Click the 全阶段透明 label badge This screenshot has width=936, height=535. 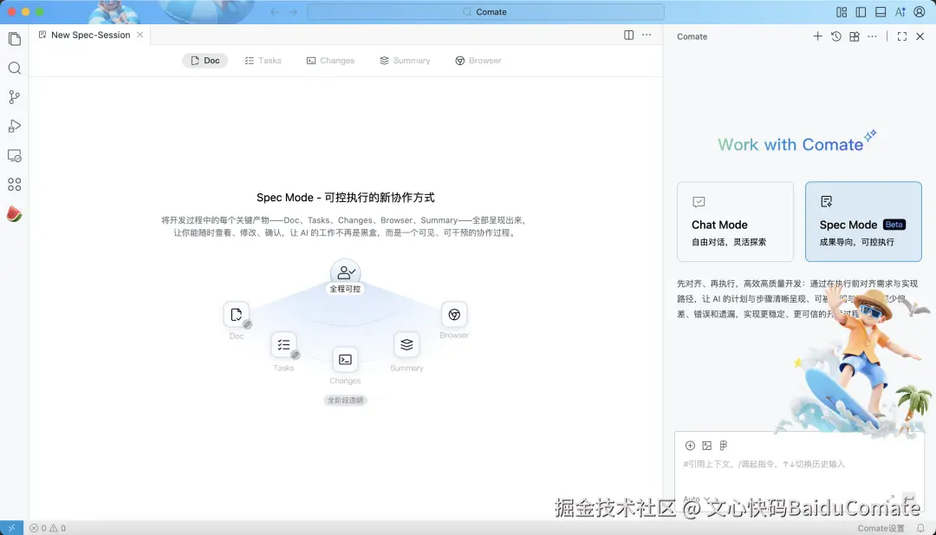[x=345, y=400]
